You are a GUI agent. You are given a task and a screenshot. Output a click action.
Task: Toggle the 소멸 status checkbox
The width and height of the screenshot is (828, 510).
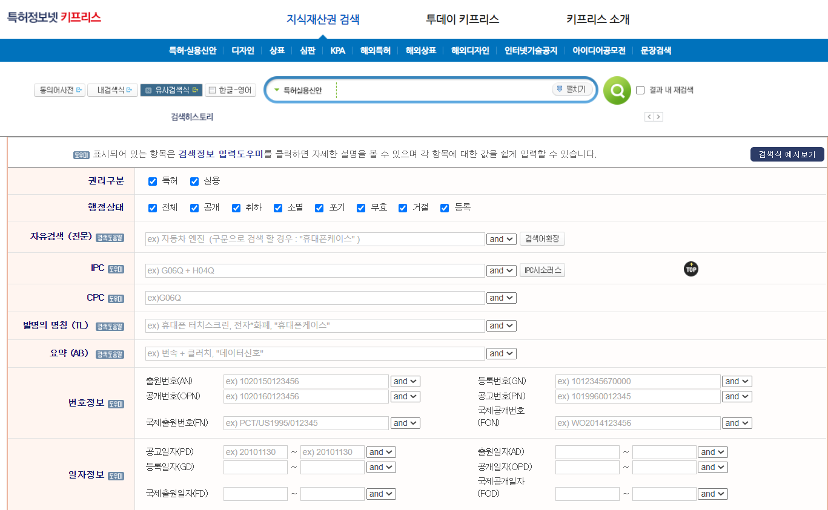(278, 208)
